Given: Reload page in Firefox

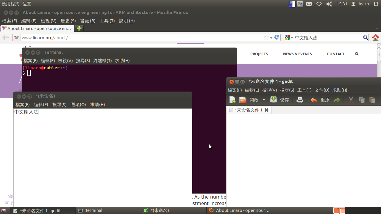Looking at the screenshot, I should tap(277, 37).
